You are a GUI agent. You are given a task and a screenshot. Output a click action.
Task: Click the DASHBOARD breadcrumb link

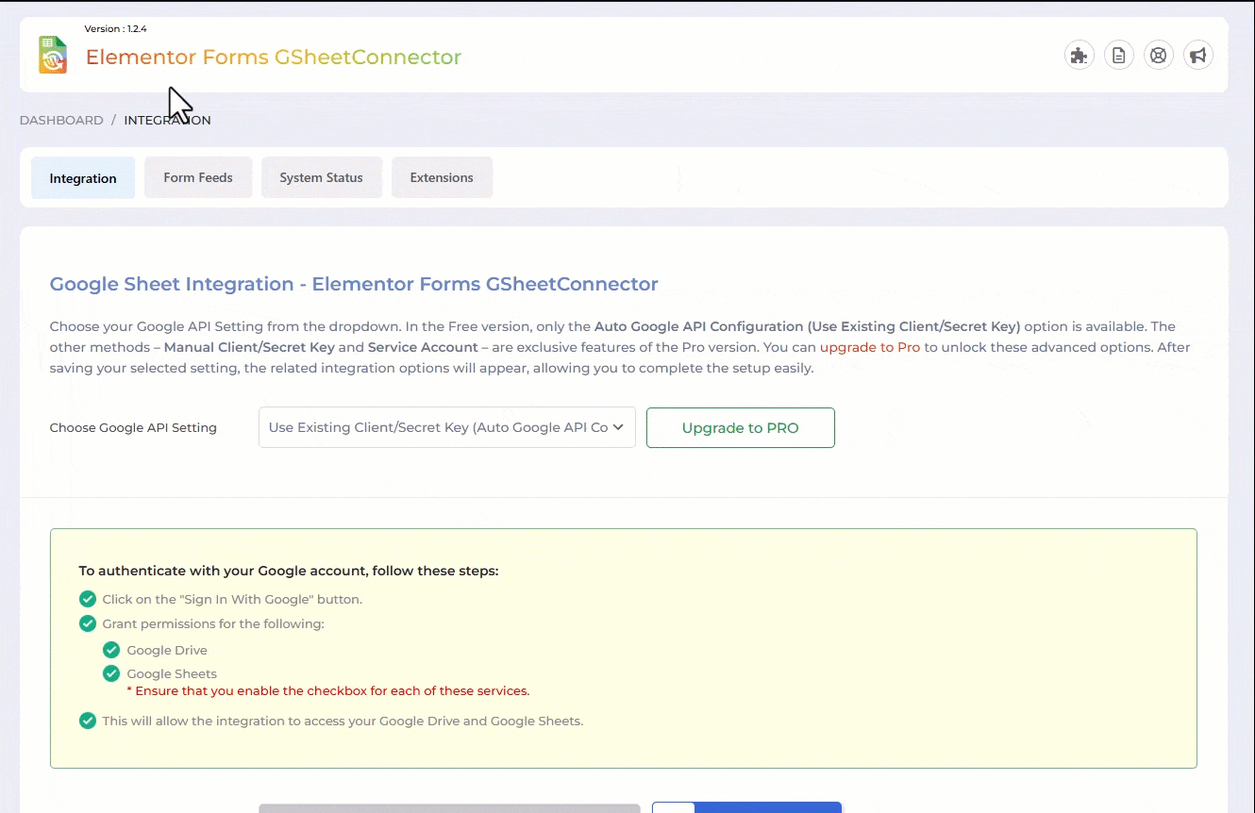click(x=61, y=121)
